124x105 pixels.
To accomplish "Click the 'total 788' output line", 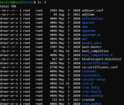I will 8,6.
